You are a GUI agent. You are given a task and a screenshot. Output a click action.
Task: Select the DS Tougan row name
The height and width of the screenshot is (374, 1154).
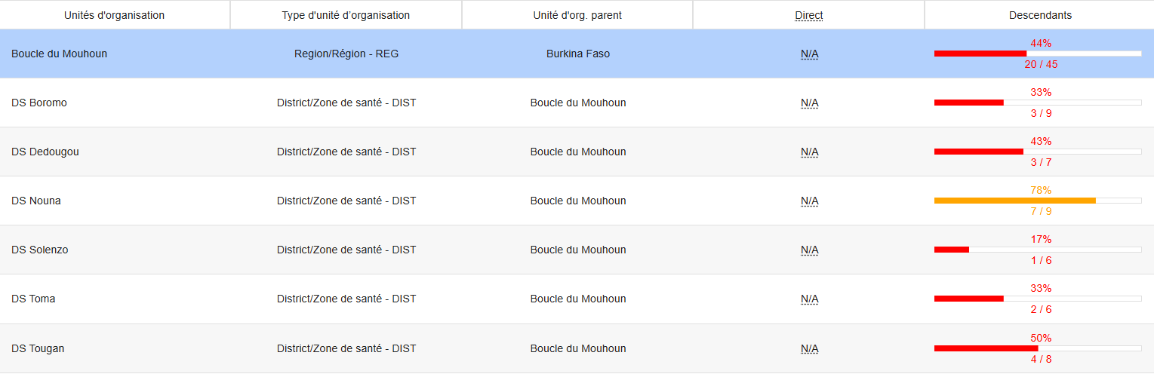(x=38, y=348)
